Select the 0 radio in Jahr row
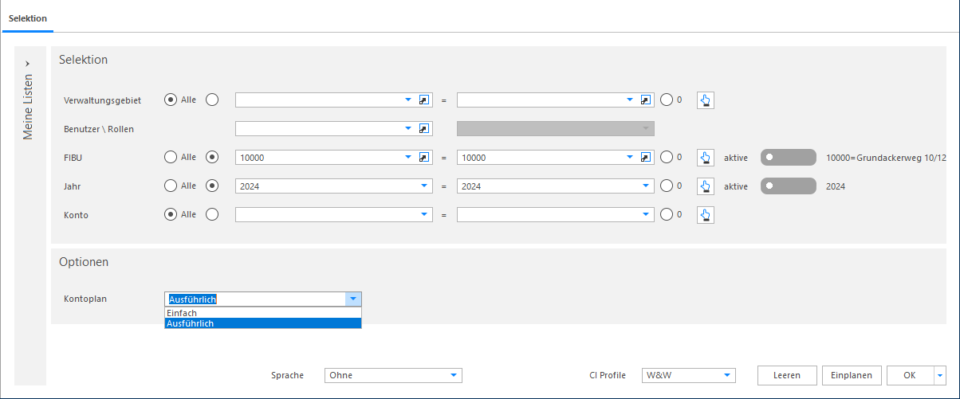This screenshot has height=399, width=960. pyautogui.click(x=667, y=186)
